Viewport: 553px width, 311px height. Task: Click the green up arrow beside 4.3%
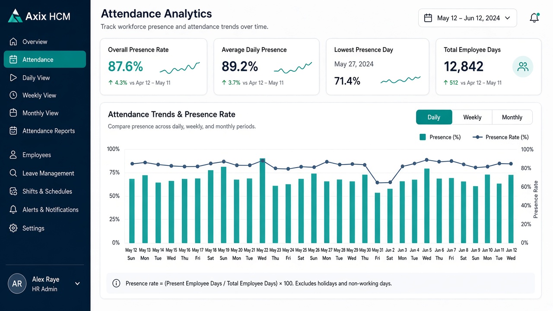pos(111,83)
